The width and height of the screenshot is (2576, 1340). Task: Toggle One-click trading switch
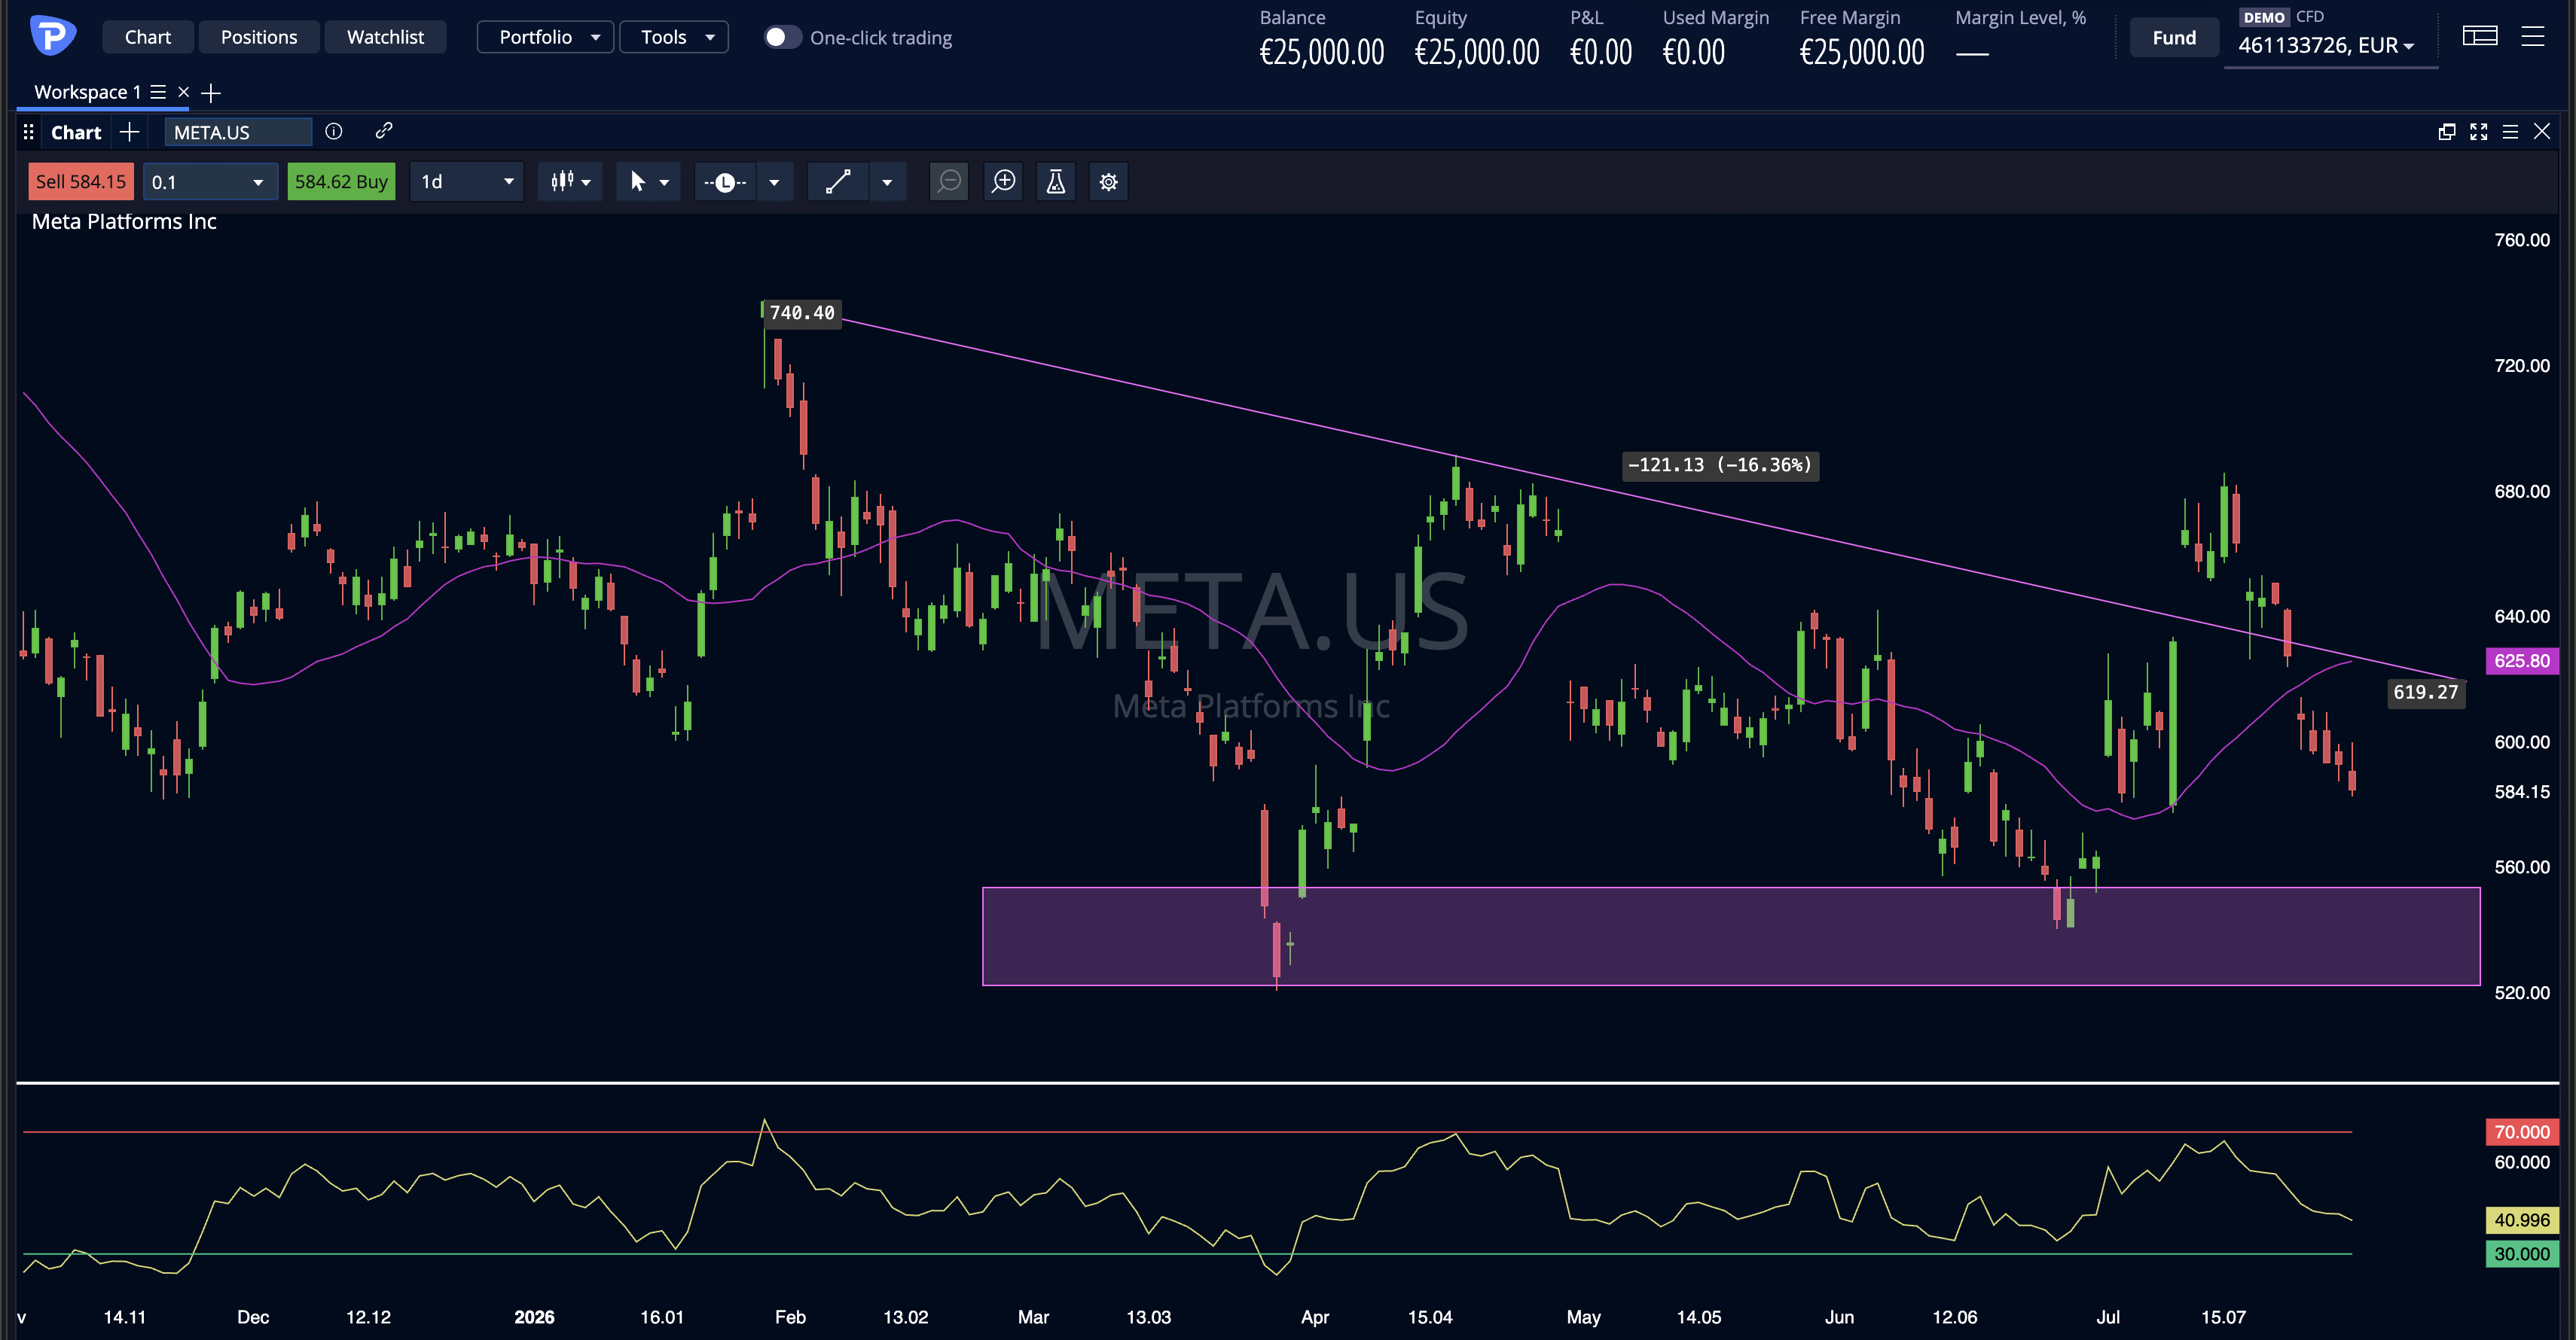782,37
